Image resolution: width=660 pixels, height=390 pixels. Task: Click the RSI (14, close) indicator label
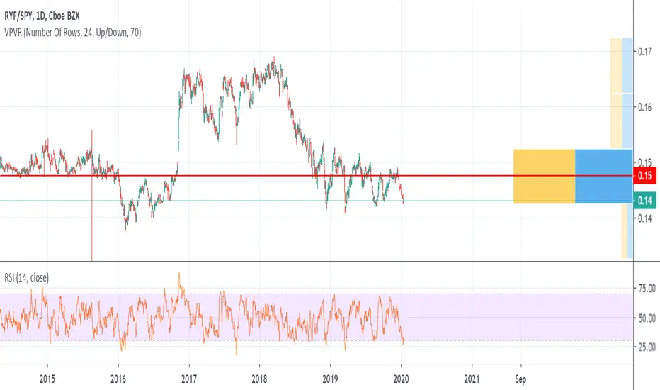pos(26,277)
